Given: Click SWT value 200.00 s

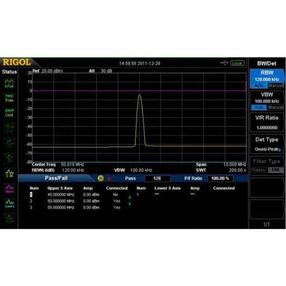Looking at the screenshot, I should pos(237,170).
